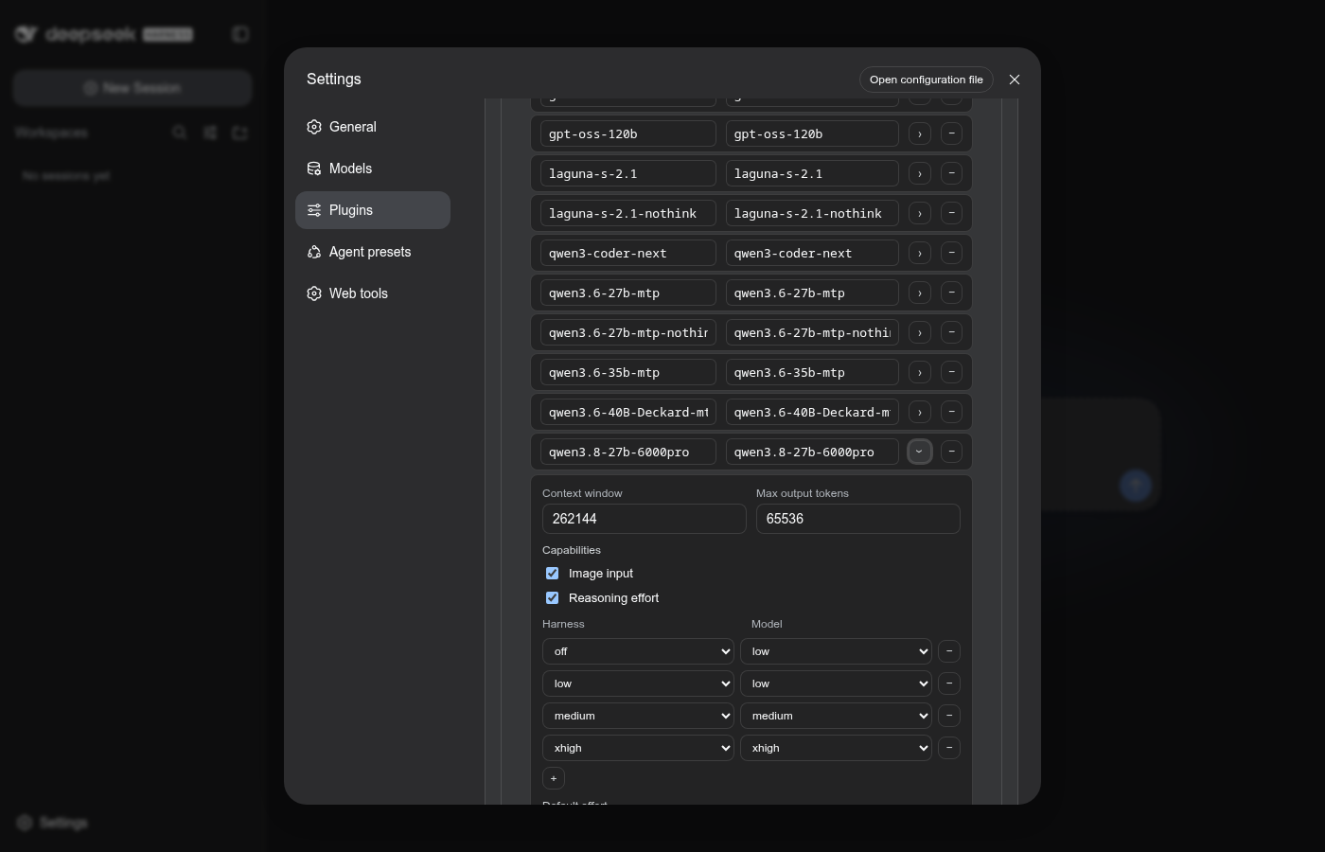Remove the qwen3-coder-next model row
This screenshot has height=852, width=1325.
pyautogui.click(x=951, y=254)
